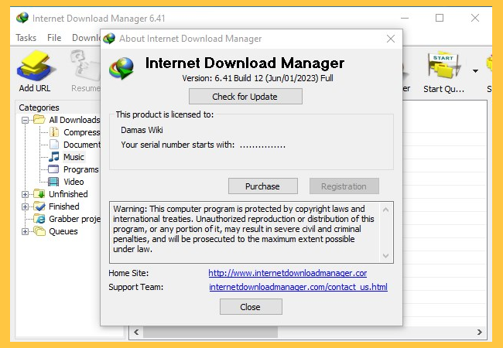Click the warning copyright text box
The height and width of the screenshot is (348, 503).
tap(251, 232)
